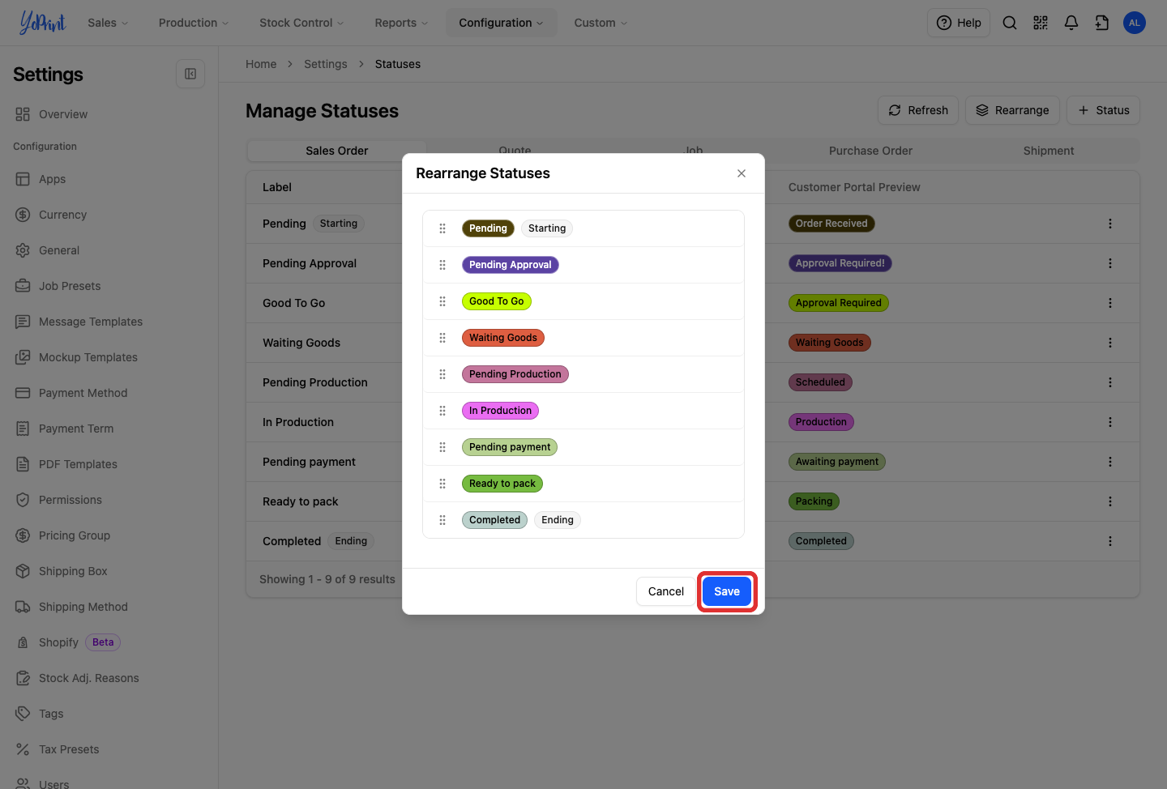Click the purple Pending Approval status badge
The image size is (1167, 789).
511,265
